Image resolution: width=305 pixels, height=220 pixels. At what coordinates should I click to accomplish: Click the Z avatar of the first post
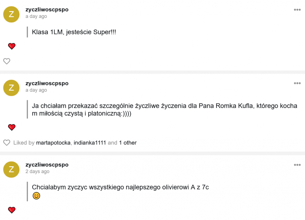pyautogui.click(x=11, y=14)
